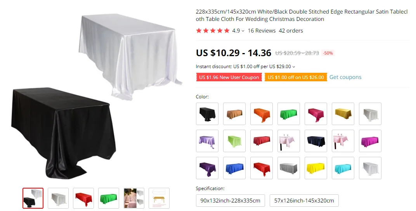Select the yellow tablecloth color option

pos(316,168)
